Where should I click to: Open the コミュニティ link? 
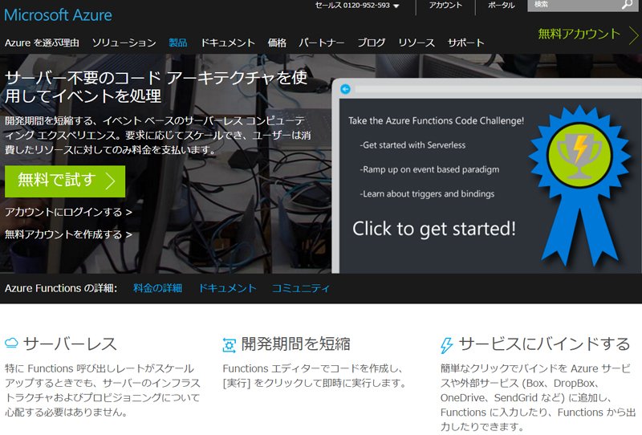[300, 288]
